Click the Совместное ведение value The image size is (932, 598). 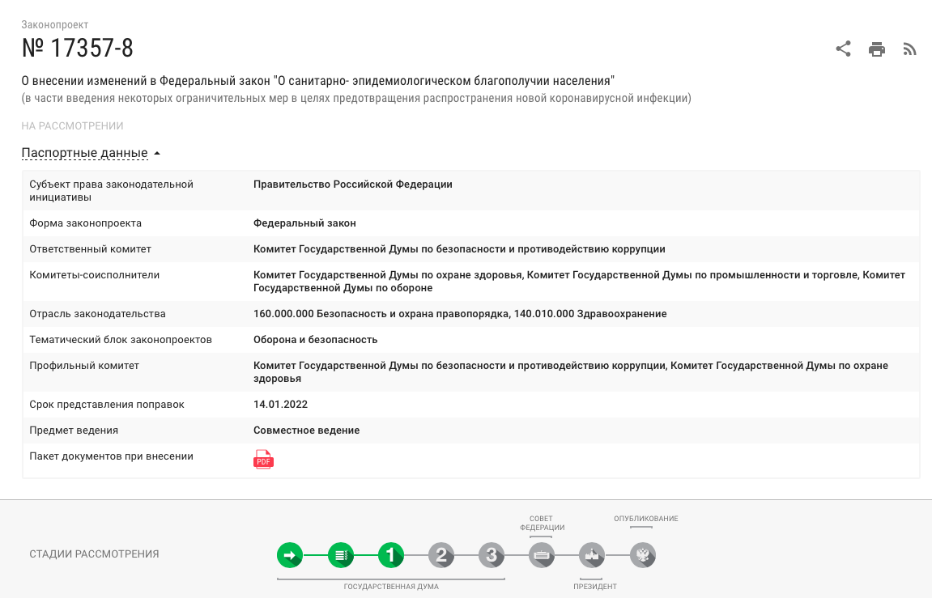[306, 430]
